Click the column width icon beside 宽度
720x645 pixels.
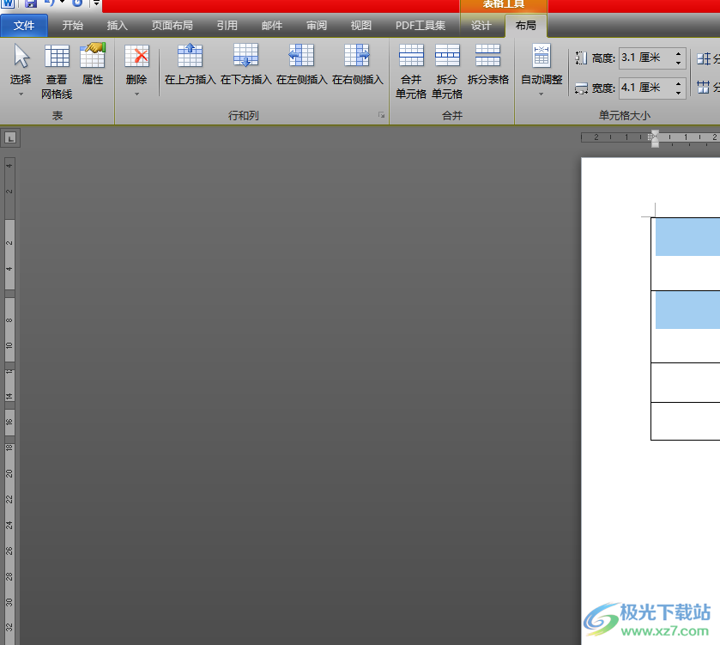(x=581, y=88)
